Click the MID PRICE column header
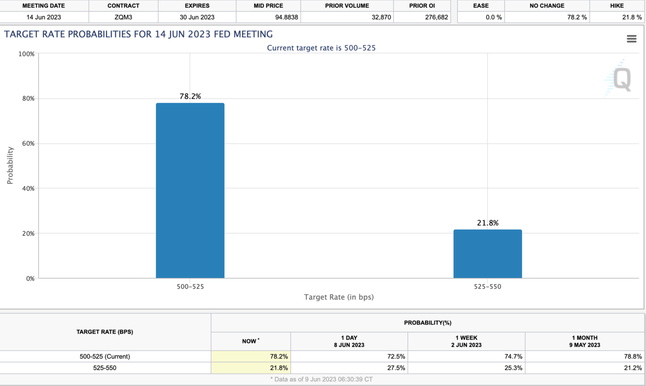 click(268, 6)
